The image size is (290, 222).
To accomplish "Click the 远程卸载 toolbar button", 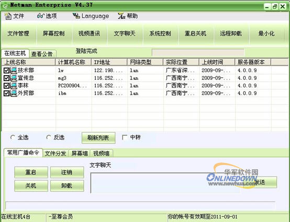I will 231,33.
